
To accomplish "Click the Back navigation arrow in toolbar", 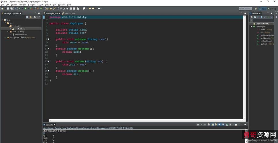I will (x=90, y=9).
